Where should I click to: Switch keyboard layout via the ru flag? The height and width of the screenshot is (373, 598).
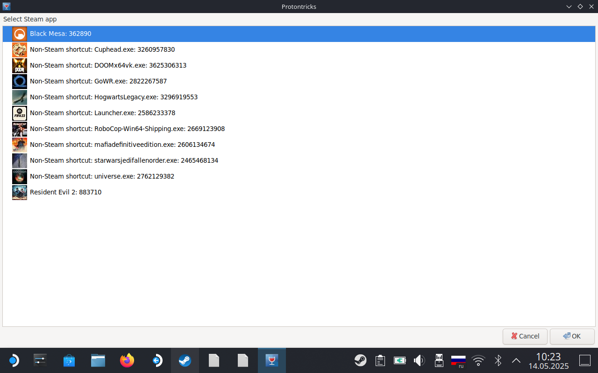[x=458, y=361]
